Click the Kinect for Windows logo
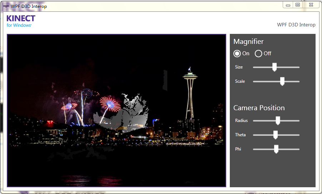 21,21
